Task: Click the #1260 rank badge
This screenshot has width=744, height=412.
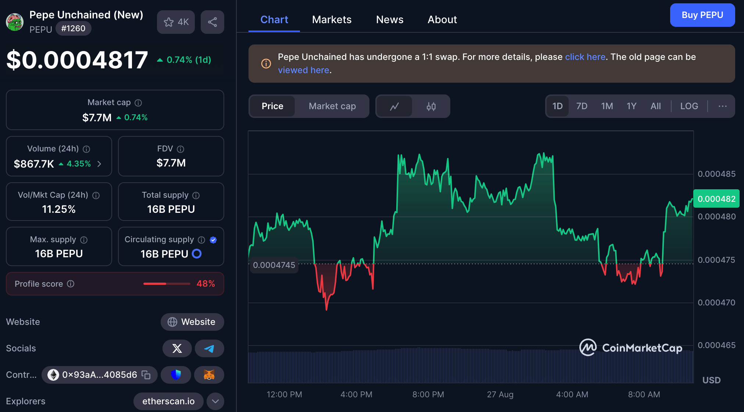Action: click(73, 29)
